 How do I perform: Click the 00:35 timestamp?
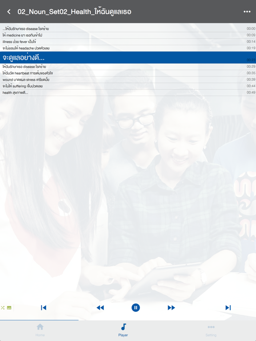click(251, 73)
